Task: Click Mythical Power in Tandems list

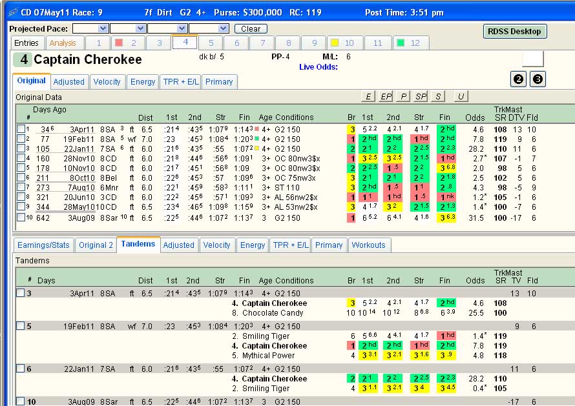Action: tap(268, 356)
